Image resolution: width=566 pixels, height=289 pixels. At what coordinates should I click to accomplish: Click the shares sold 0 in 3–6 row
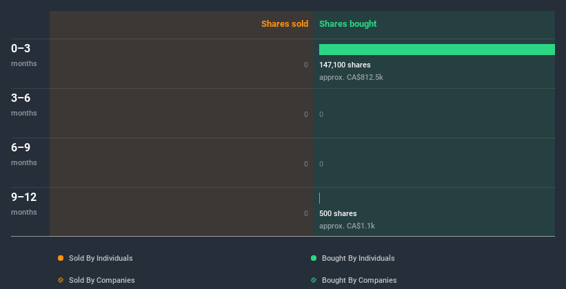point(306,114)
